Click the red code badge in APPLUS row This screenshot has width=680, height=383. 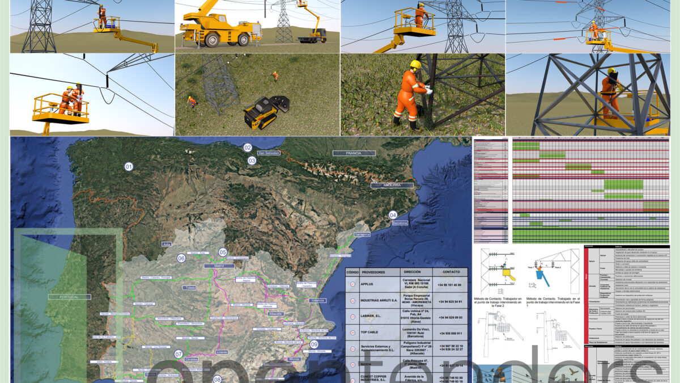point(352,284)
